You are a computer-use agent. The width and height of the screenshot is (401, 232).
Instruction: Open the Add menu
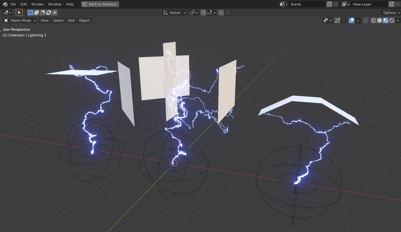71,20
